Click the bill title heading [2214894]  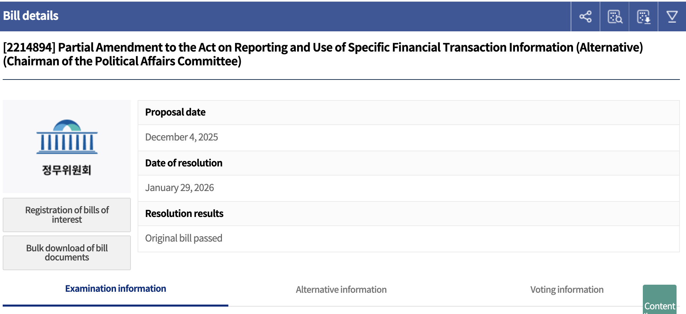323,54
